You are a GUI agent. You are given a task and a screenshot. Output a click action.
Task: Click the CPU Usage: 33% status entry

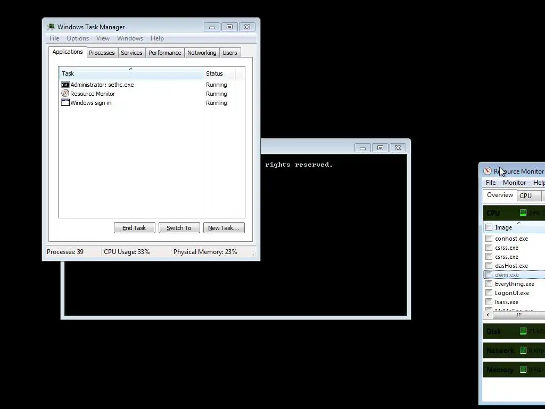coord(127,252)
